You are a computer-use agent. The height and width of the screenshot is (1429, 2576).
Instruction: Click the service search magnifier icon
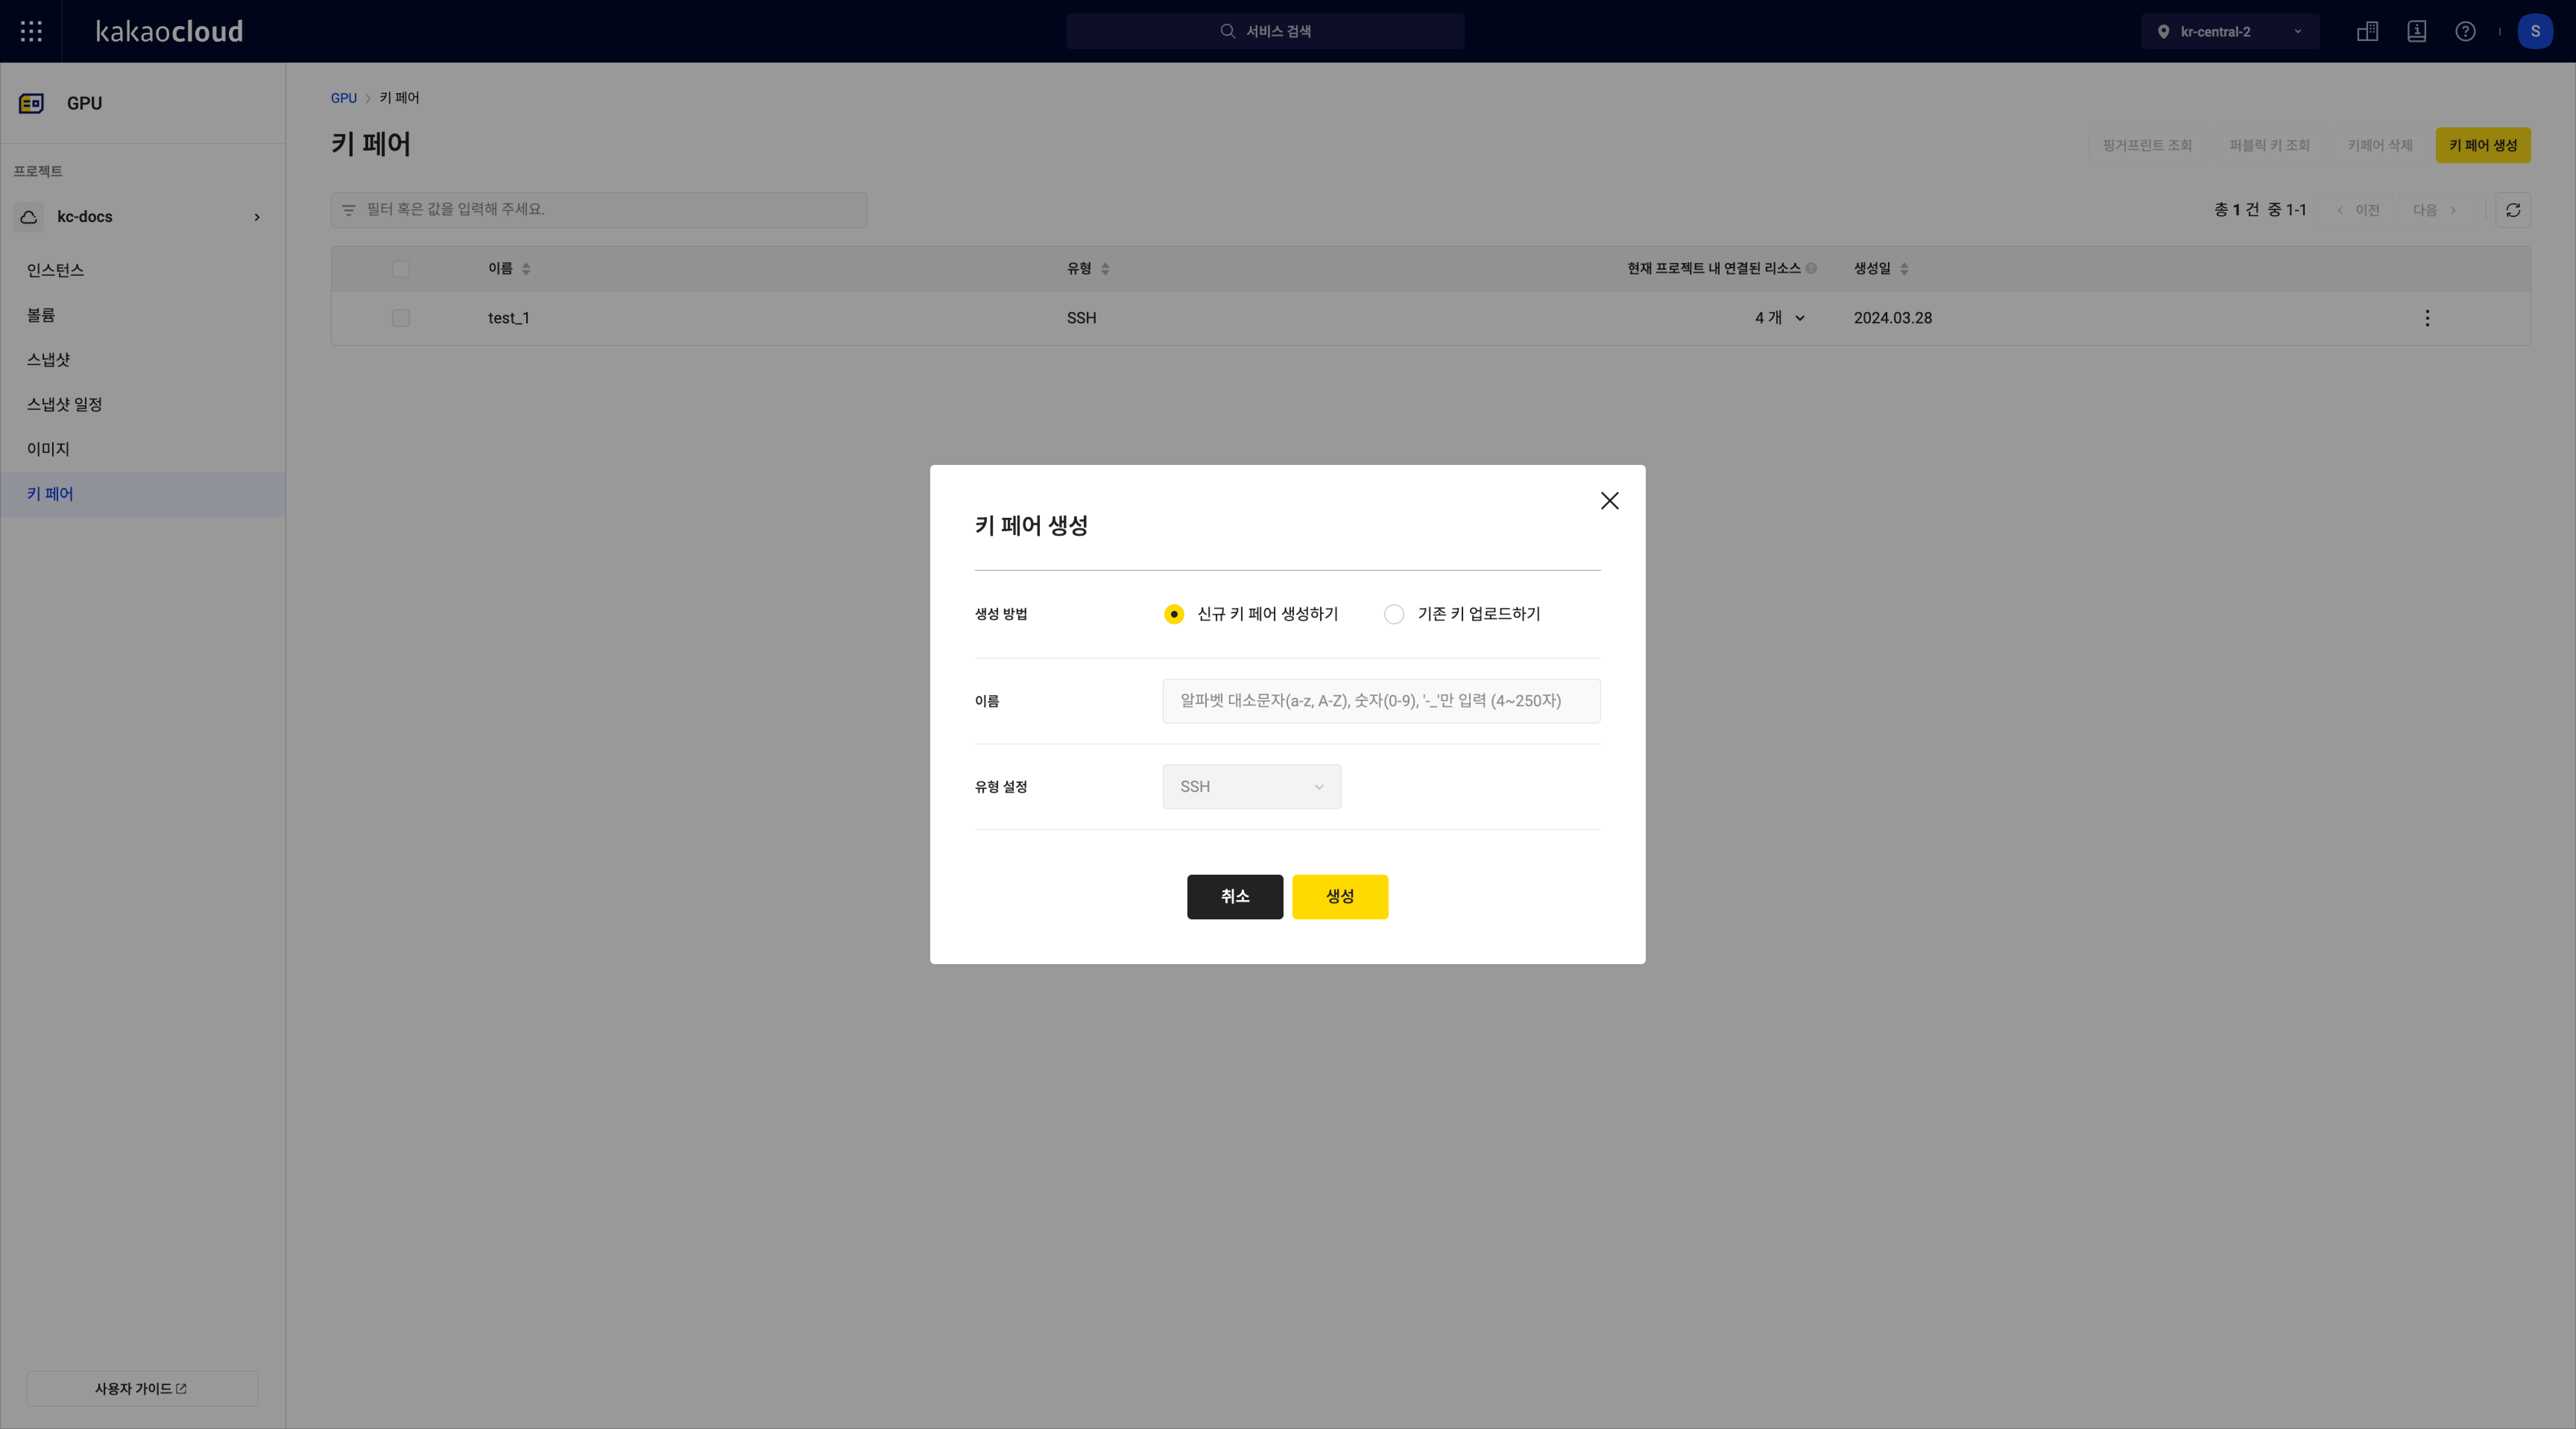tap(1228, 31)
